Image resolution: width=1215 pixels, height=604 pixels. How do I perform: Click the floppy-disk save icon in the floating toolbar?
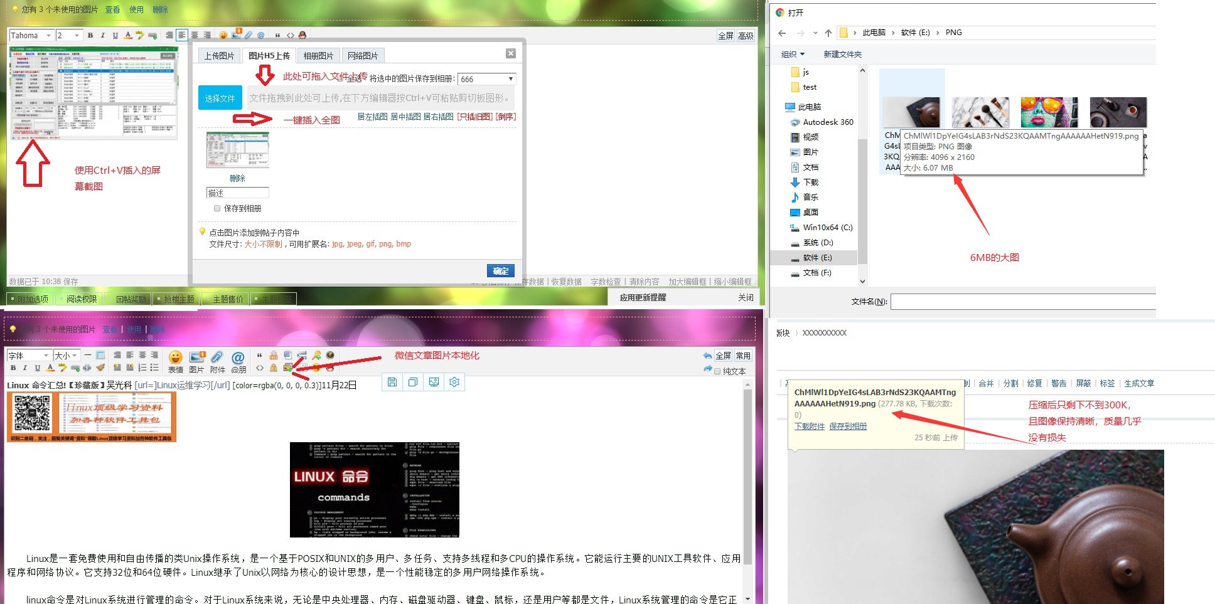392,382
